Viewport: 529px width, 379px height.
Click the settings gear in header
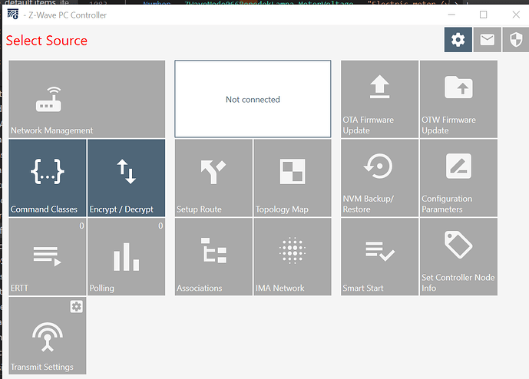(x=458, y=40)
